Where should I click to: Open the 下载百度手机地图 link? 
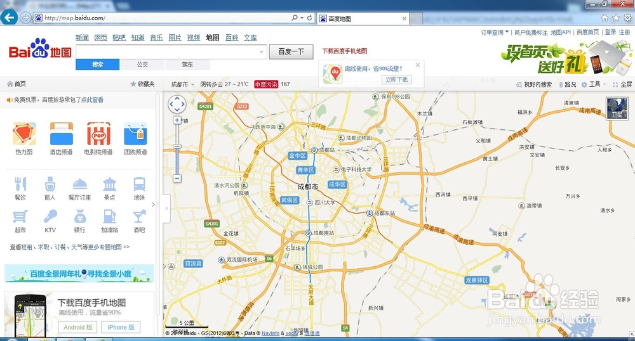pyautogui.click(x=345, y=51)
